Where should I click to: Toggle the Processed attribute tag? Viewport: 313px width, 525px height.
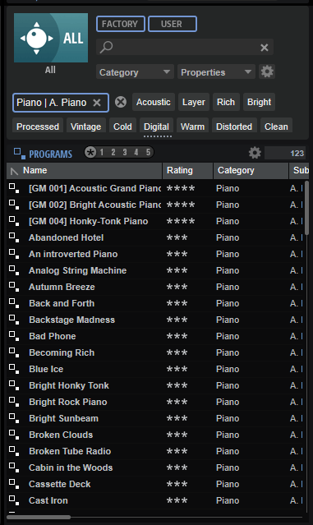coord(38,126)
